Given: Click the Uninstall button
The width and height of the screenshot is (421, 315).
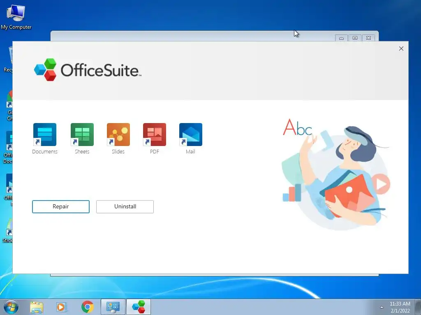Looking at the screenshot, I should click(x=125, y=207).
